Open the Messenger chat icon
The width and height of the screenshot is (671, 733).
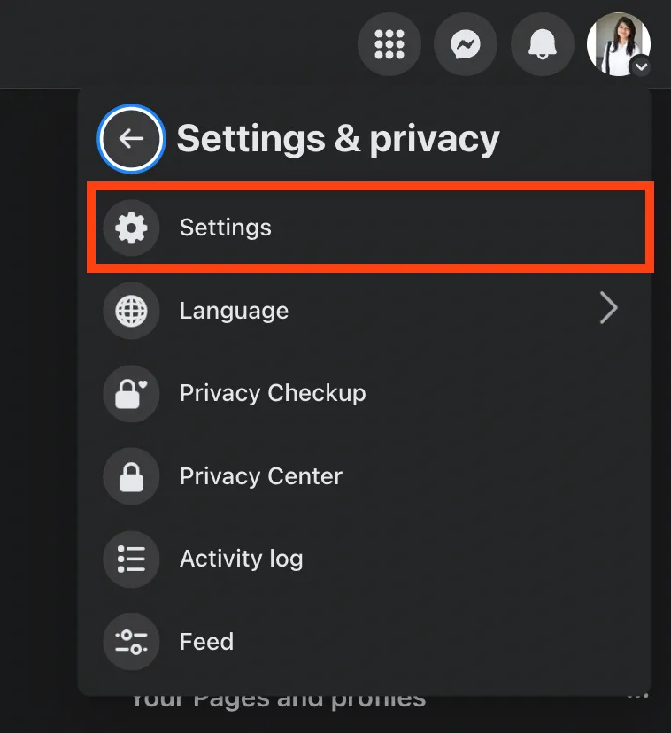[x=466, y=44]
